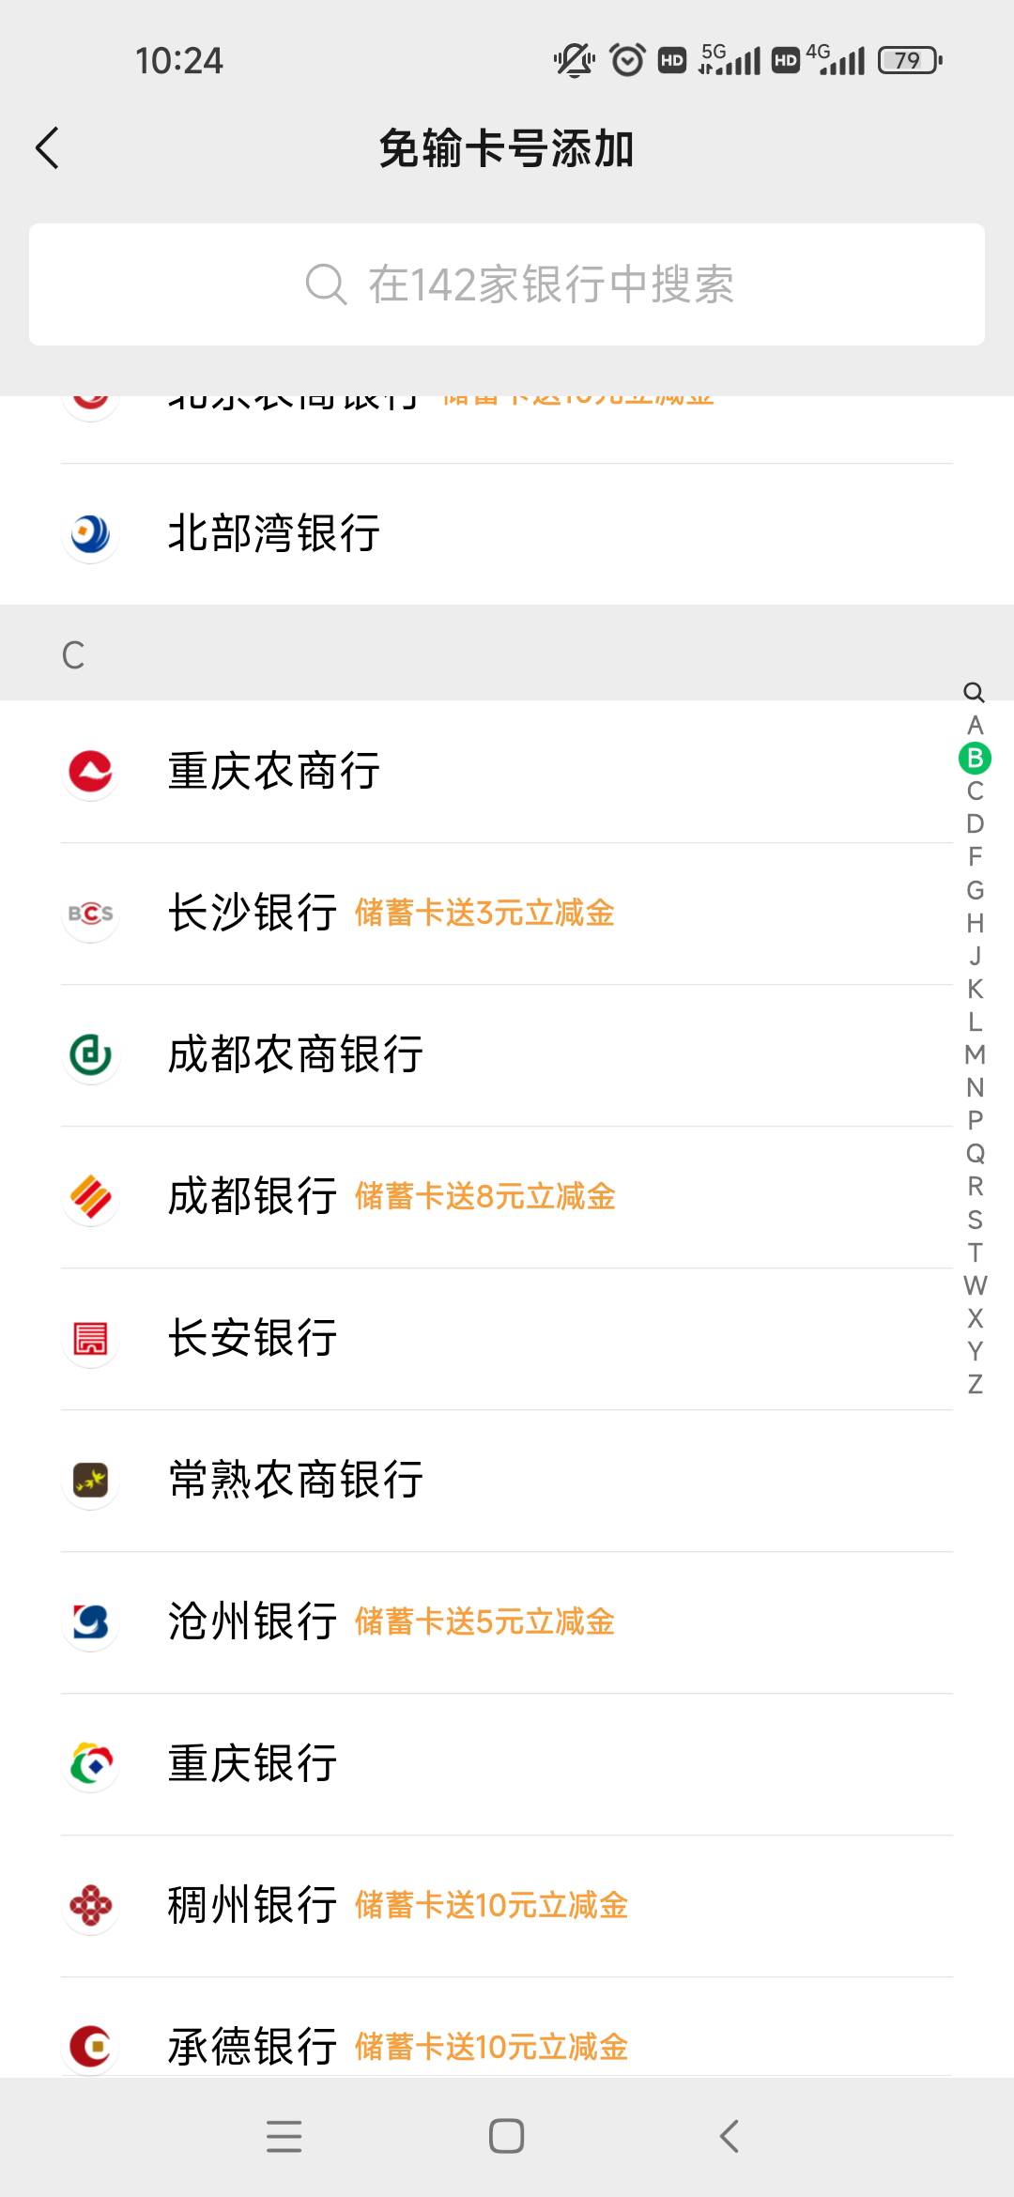Select 北部湾银行 from list
The height and width of the screenshot is (2197, 1014).
click(x=274, y=533)
